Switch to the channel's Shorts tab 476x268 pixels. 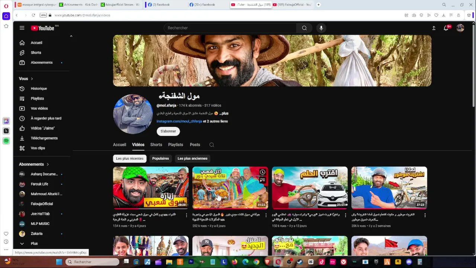156,145
